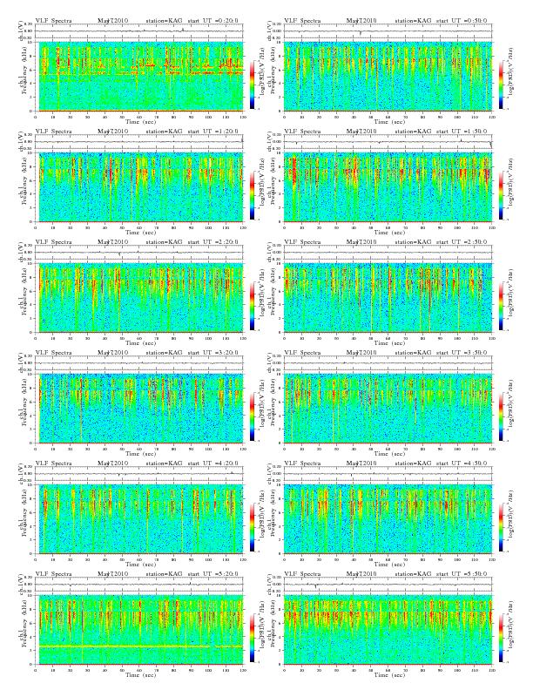Select 'Time (sec)' under the 3:20:0 spectrogram
533x690 pixels.
pyautogui.click(x=140, y=454)
